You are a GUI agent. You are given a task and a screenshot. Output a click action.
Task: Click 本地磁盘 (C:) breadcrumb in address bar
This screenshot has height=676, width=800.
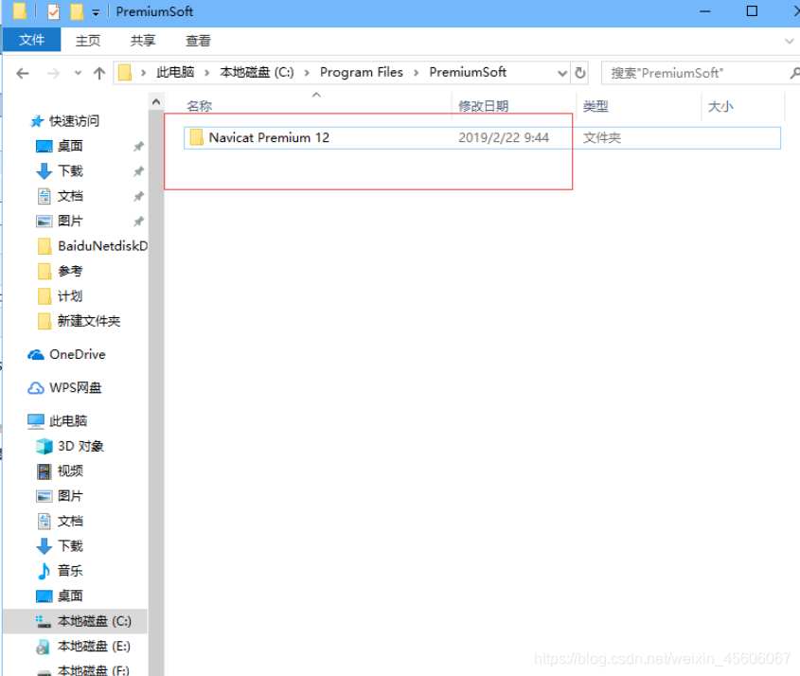(257, 73)
